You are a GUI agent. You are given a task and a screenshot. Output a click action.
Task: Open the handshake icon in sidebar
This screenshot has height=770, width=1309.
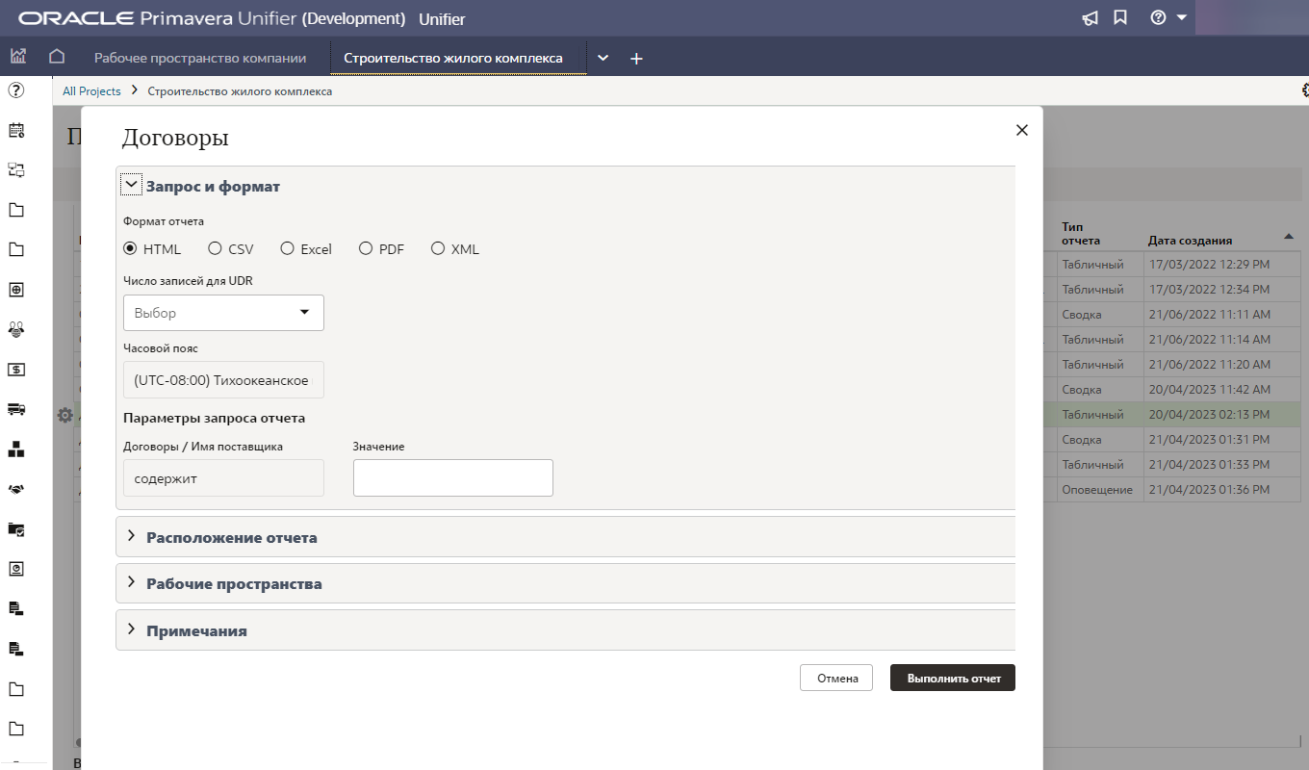click(x=16, y=489)
